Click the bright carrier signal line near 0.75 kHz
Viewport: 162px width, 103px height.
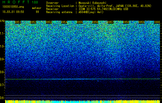tap(82, 79)
